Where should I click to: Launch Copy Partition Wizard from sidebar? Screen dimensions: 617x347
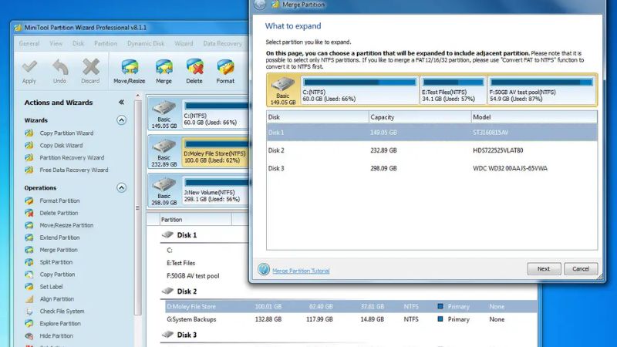point(66,133)
